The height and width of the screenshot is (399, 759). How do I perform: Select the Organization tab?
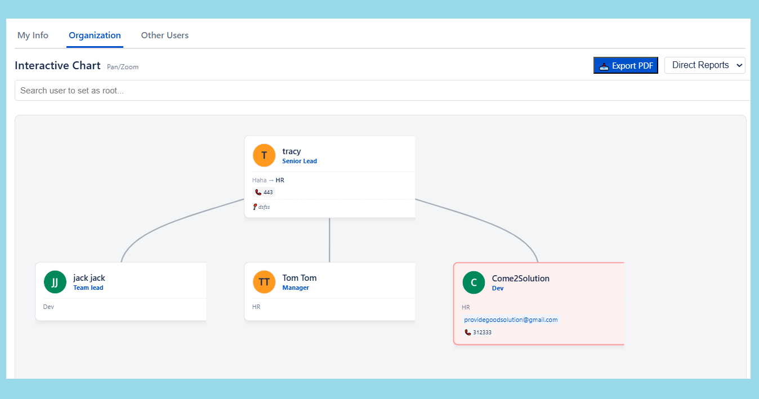(95, 35)
